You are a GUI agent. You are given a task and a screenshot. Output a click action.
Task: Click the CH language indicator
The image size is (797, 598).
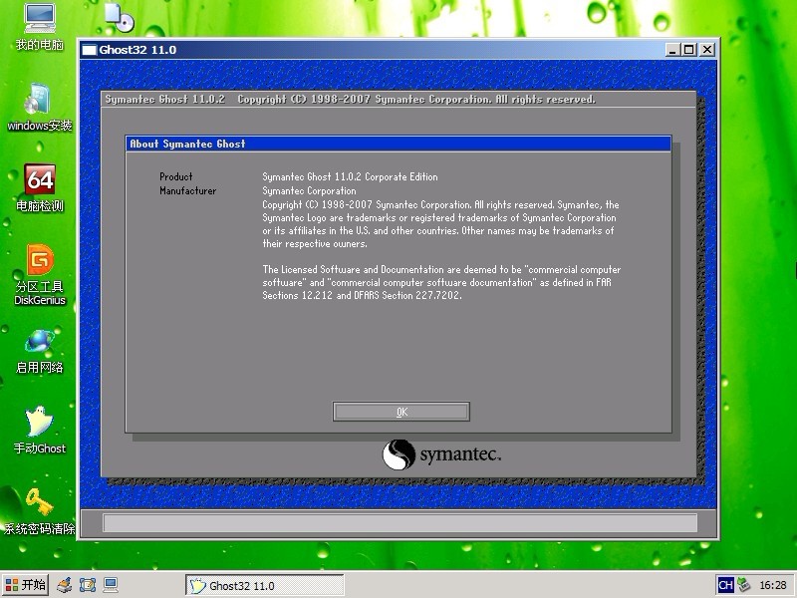725,585
